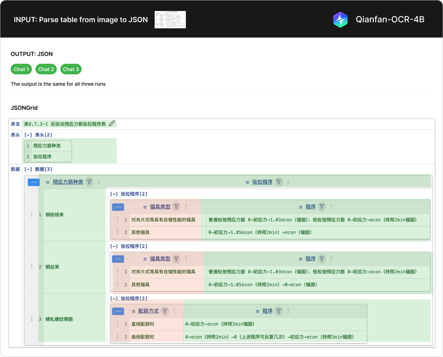This screenshot has height=357, width=443.
Task: Click filter icon on 预应力筋种类 column
Action: [89, 182]
